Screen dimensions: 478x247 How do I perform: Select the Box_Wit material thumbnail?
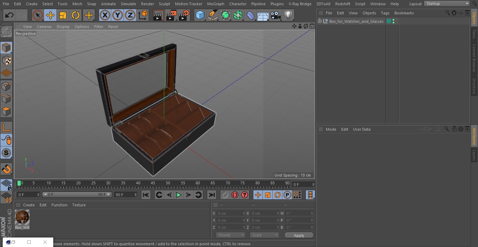pos(22,218)
